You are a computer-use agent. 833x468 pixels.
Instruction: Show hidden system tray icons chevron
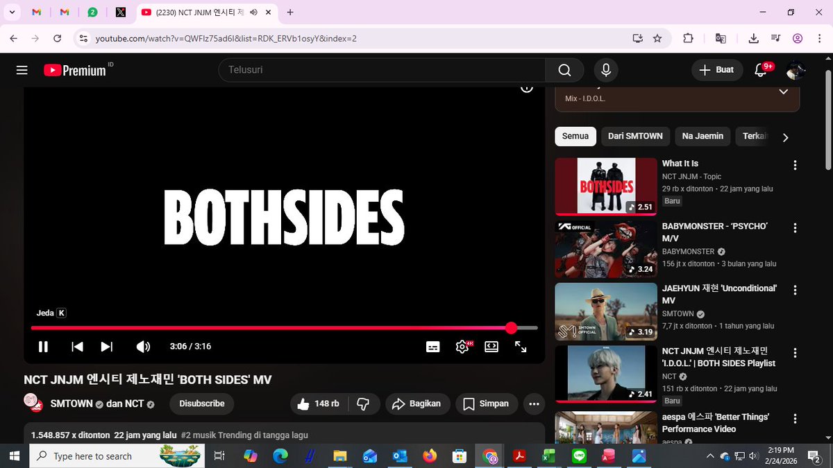[x=709, y=456]
